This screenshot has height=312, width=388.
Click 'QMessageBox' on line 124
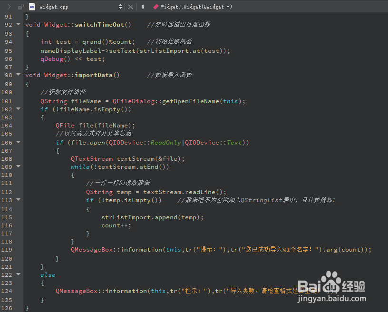click(x=77, y=291)
